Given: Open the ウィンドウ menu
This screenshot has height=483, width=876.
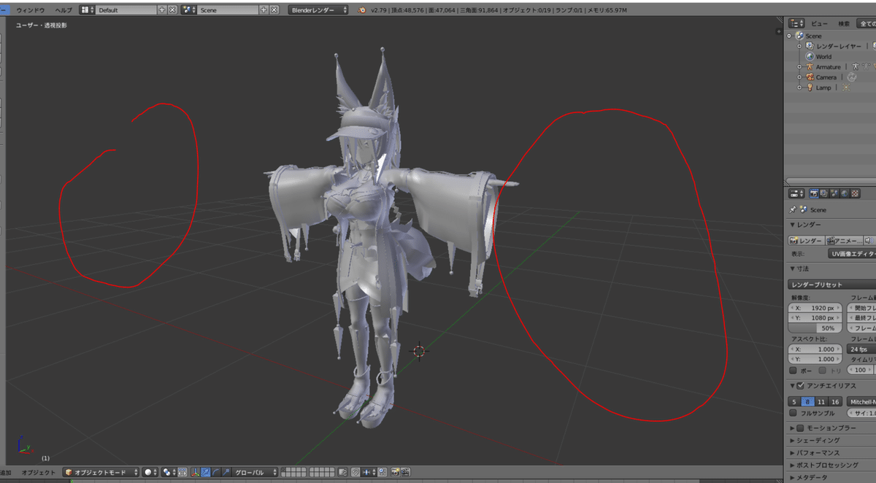Looking at the screenshot, I should tap(30, 10).
